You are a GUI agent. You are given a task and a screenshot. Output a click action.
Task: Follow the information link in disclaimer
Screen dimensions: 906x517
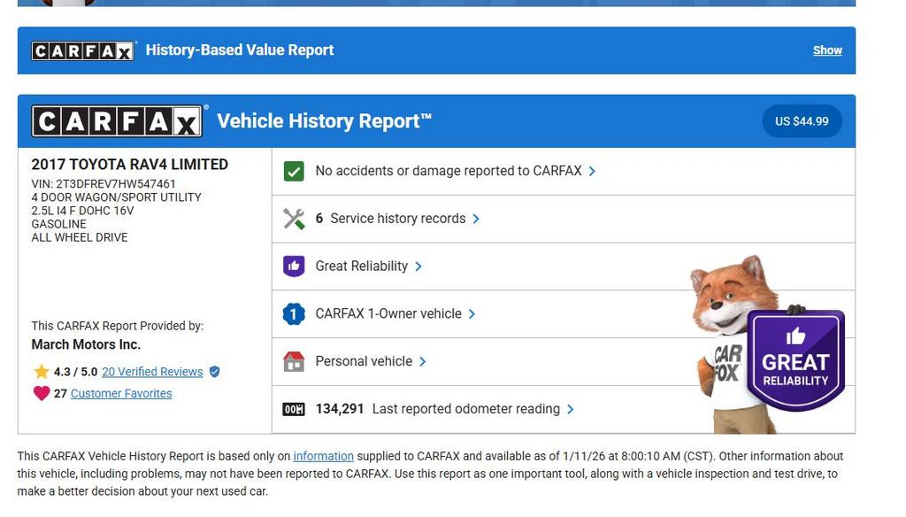323,457
